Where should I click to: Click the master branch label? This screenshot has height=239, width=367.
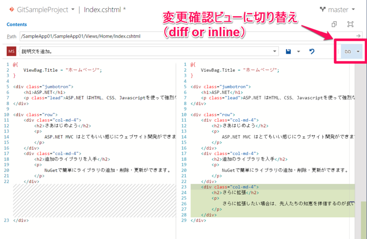coord(338,10)
